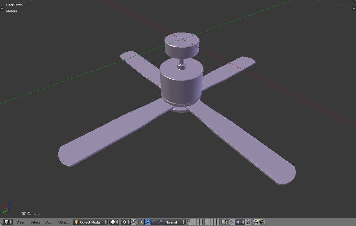Screen dimensions: 356x226
Task: Select the translate manipulator arrow
Action: point(147,222)
